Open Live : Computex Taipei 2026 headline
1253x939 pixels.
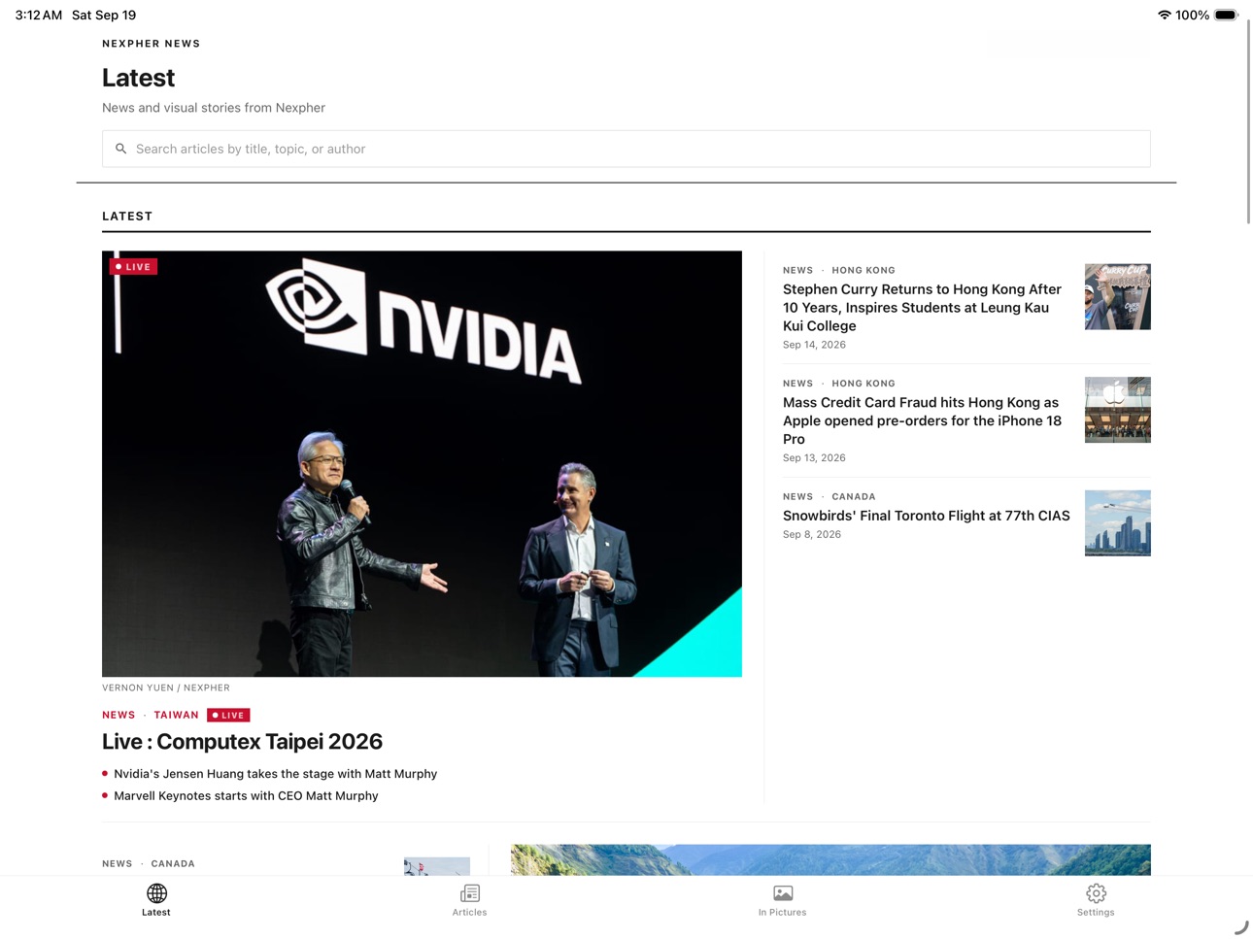[242, 742]
